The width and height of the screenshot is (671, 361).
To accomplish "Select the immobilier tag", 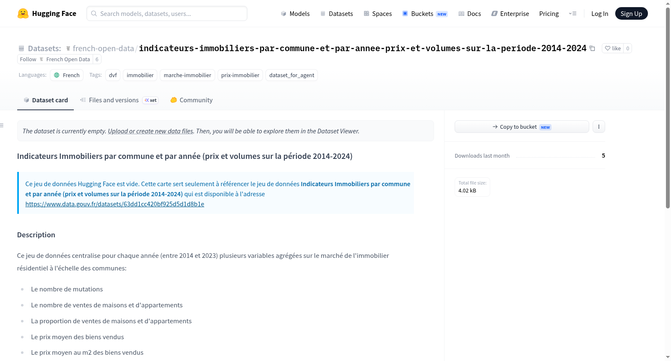I will pos(140,75).
